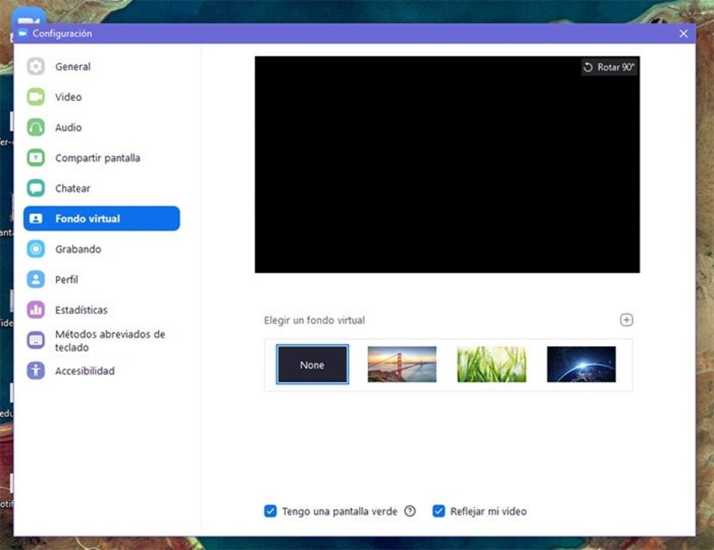Disable the Tengo una pantalla verde checkbox
Screen dimensions: 714x550
coord(271,511)
